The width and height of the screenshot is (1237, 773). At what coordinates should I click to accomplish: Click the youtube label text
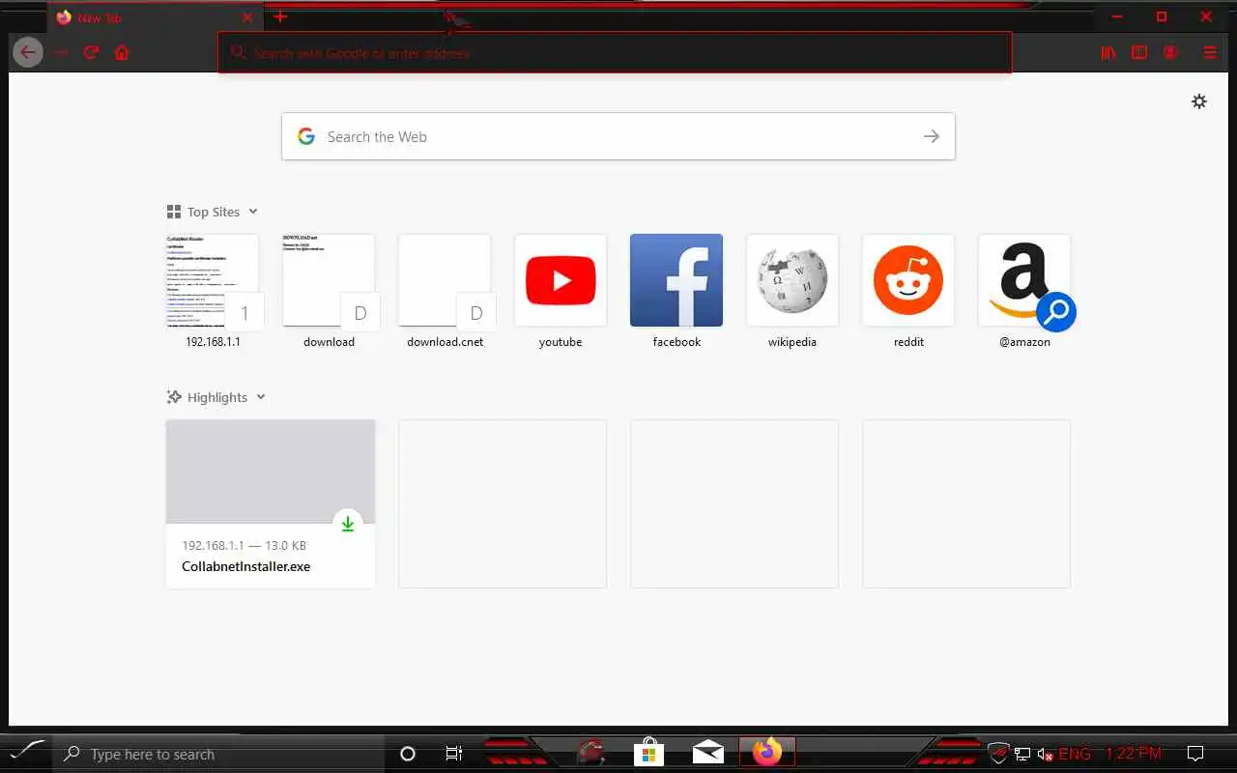point(561,342)
